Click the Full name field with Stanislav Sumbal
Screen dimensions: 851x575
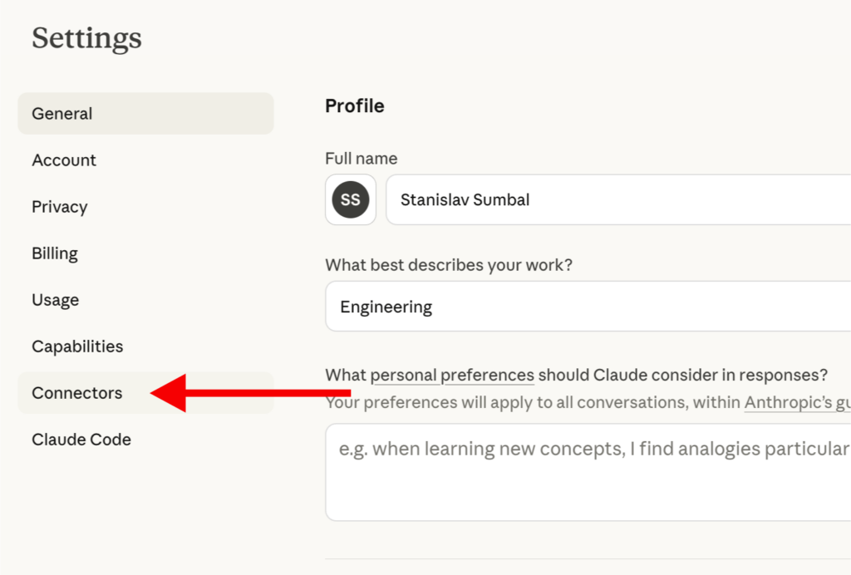click(618, 199)
